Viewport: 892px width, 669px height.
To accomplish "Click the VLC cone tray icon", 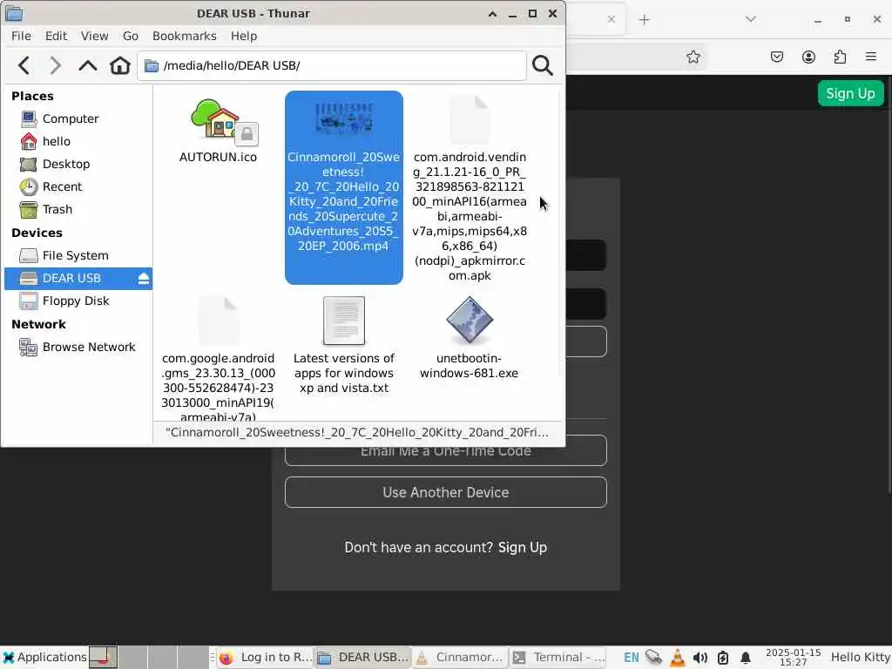I will click(678, 658).
